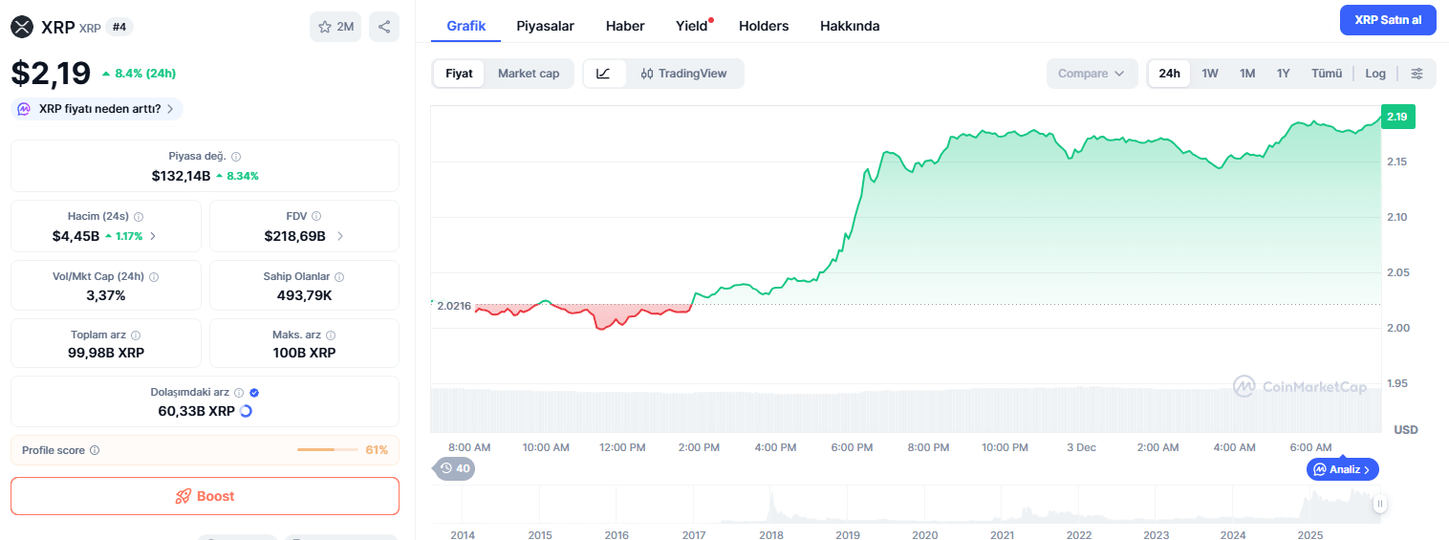The height and width of the screenshot is (540, 1449).
Task: Click the 493,79K holders value
Action: pos(304,295)
